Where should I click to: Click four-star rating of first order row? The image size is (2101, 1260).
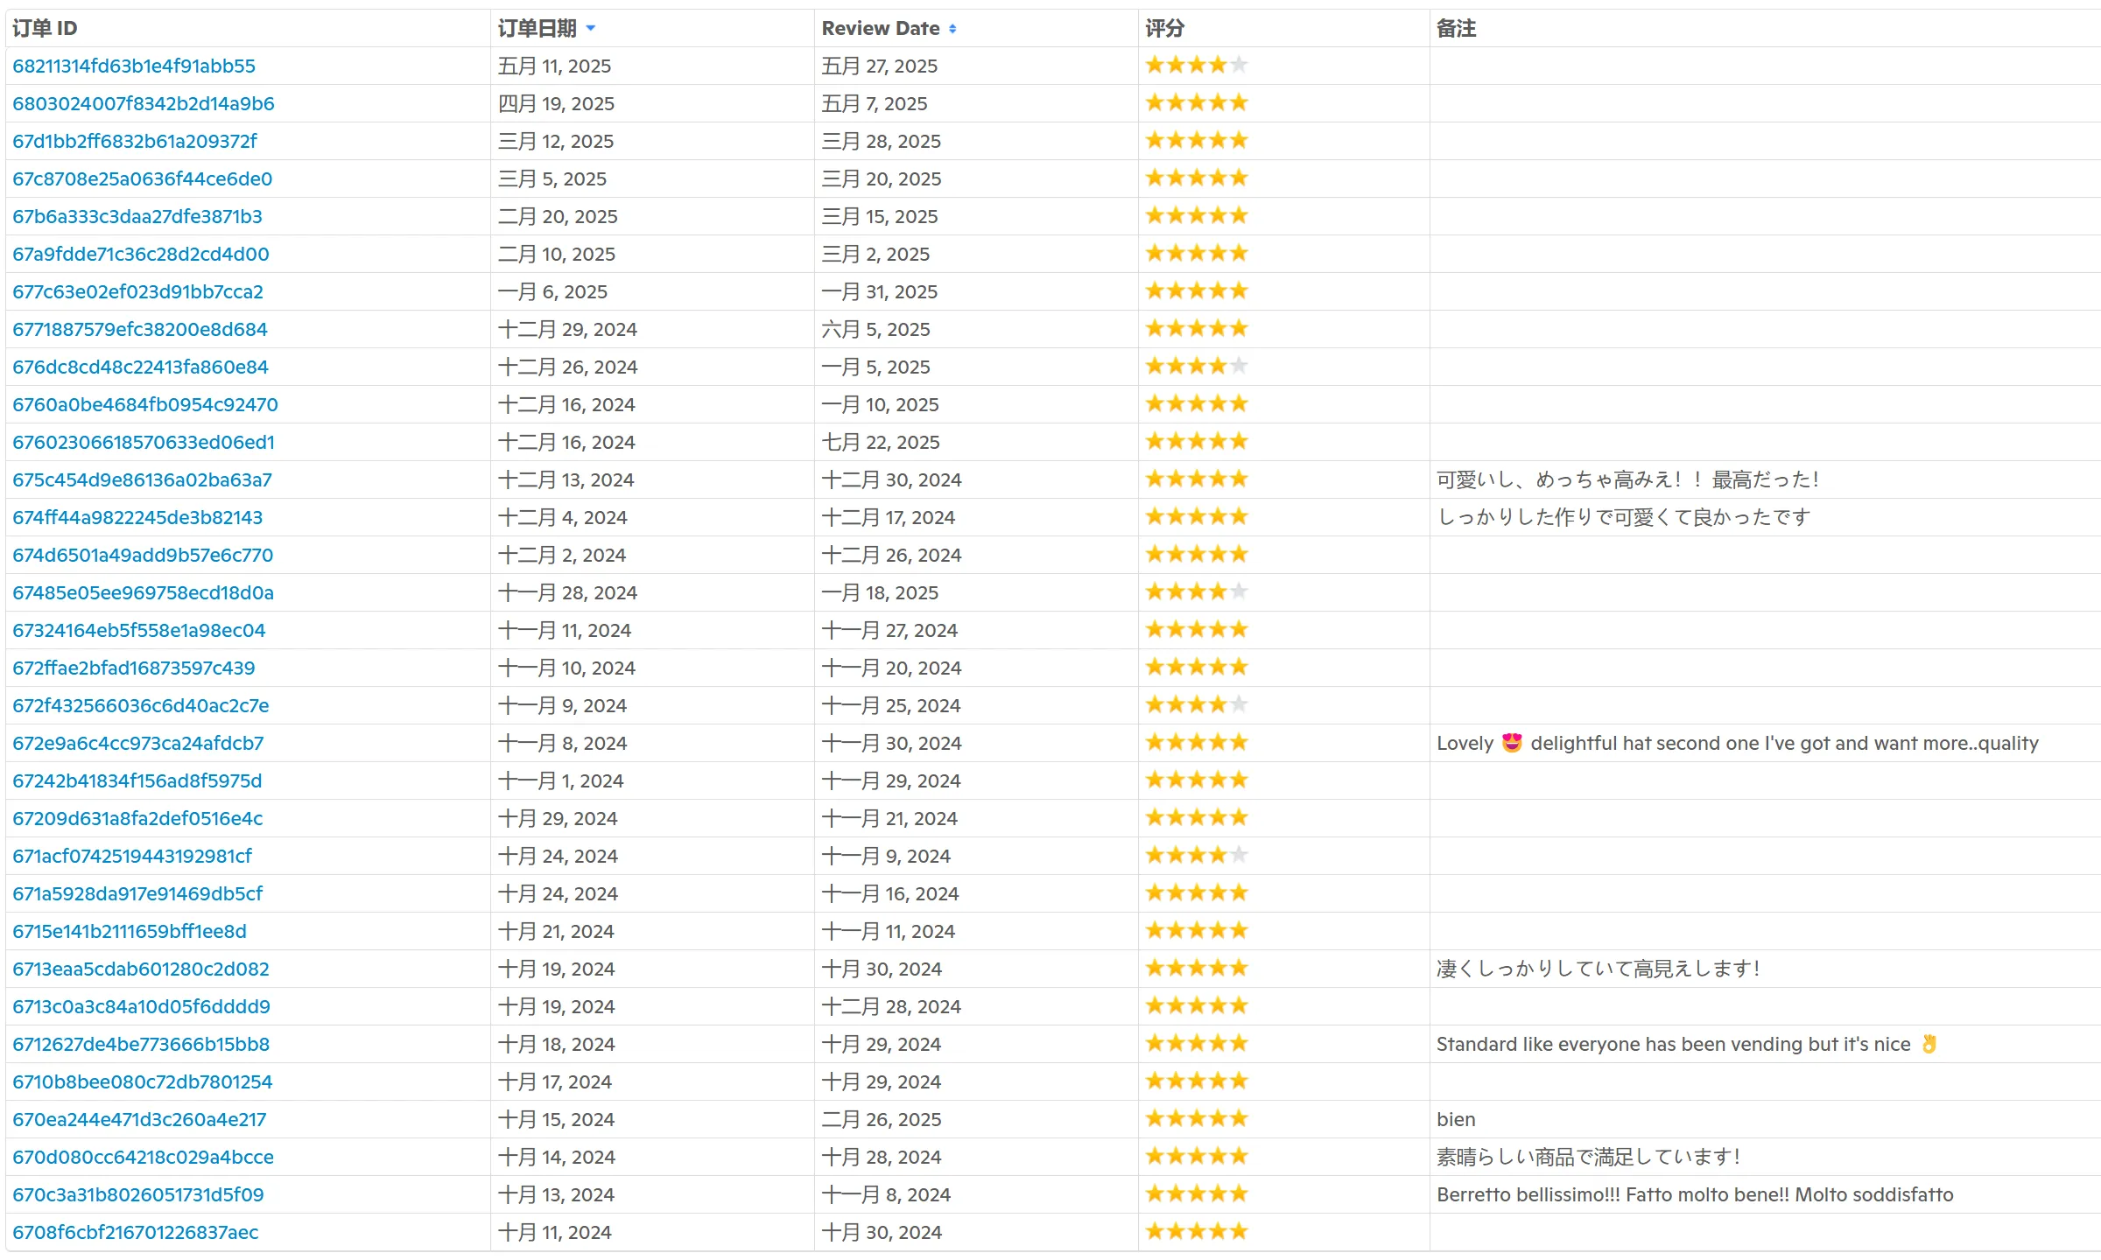[x=1196, y=66]
